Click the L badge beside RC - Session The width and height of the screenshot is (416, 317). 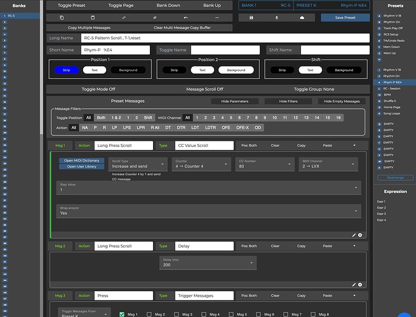[x=379, y=89]
